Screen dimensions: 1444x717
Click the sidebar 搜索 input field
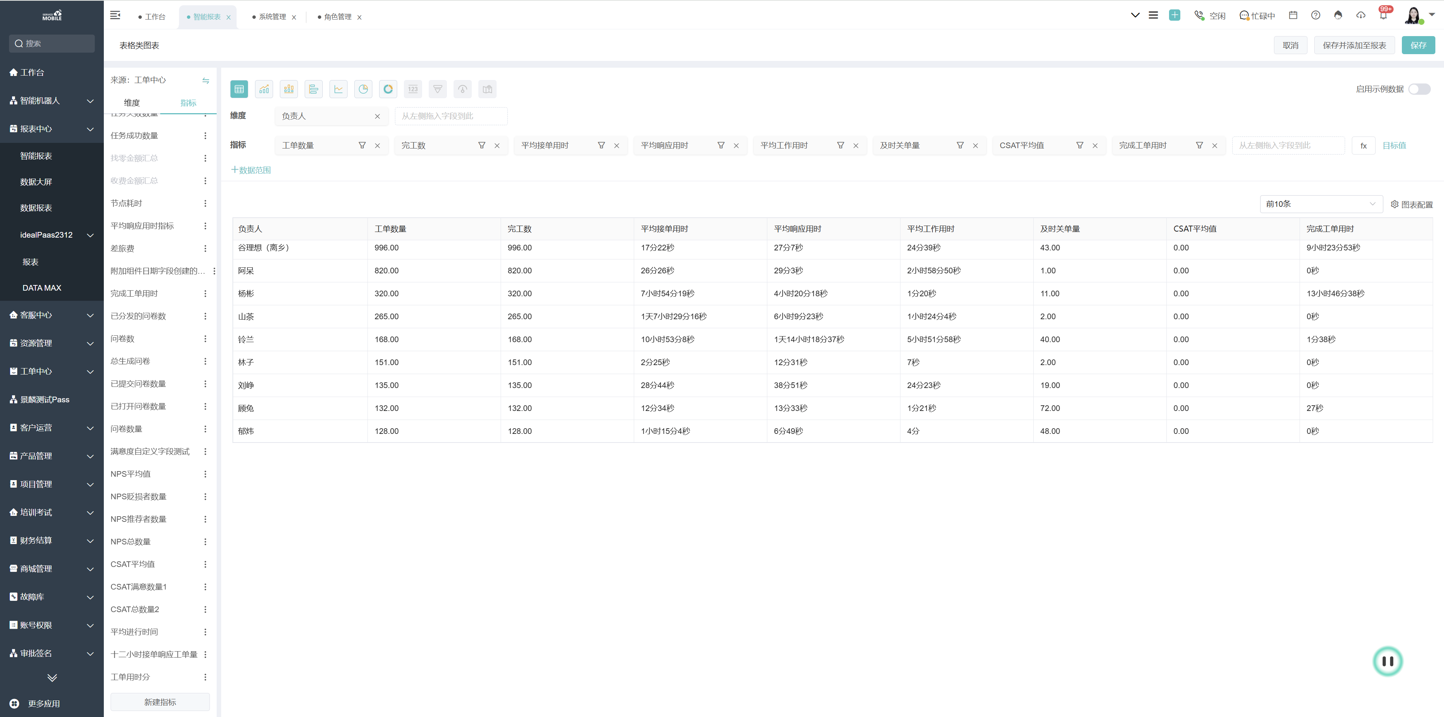tap(52, 44)
